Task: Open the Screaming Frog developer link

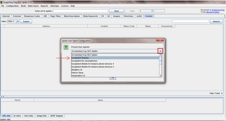Action: click(x=218, y=10)
